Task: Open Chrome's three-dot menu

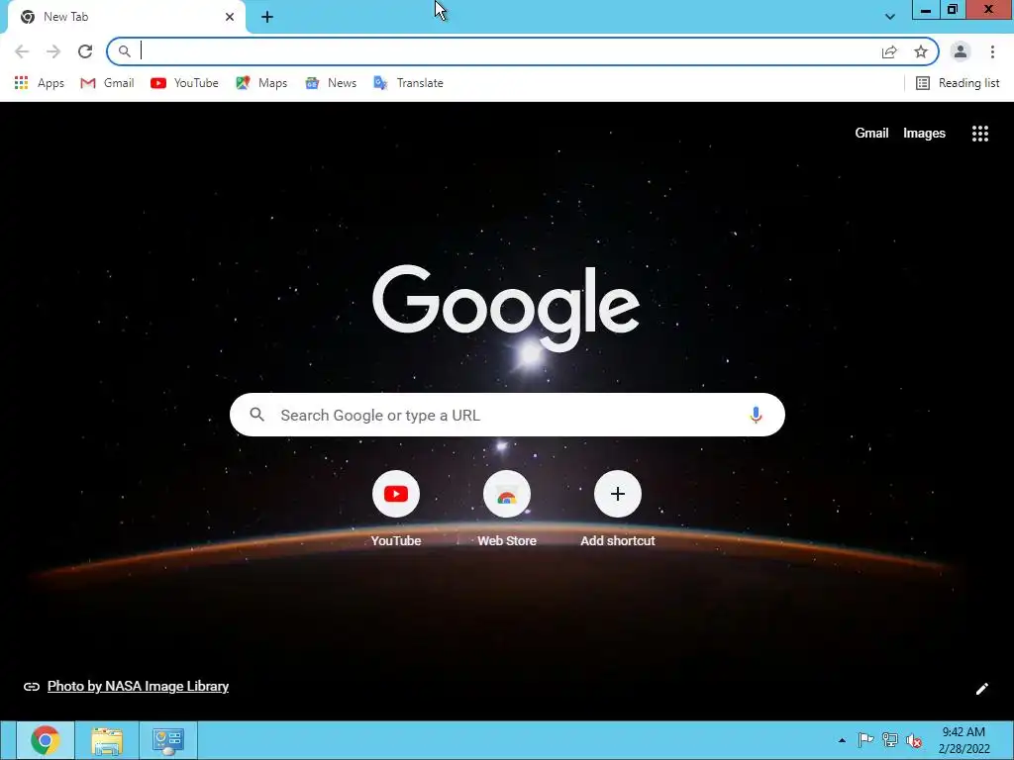Action: [x=992, y=51]
